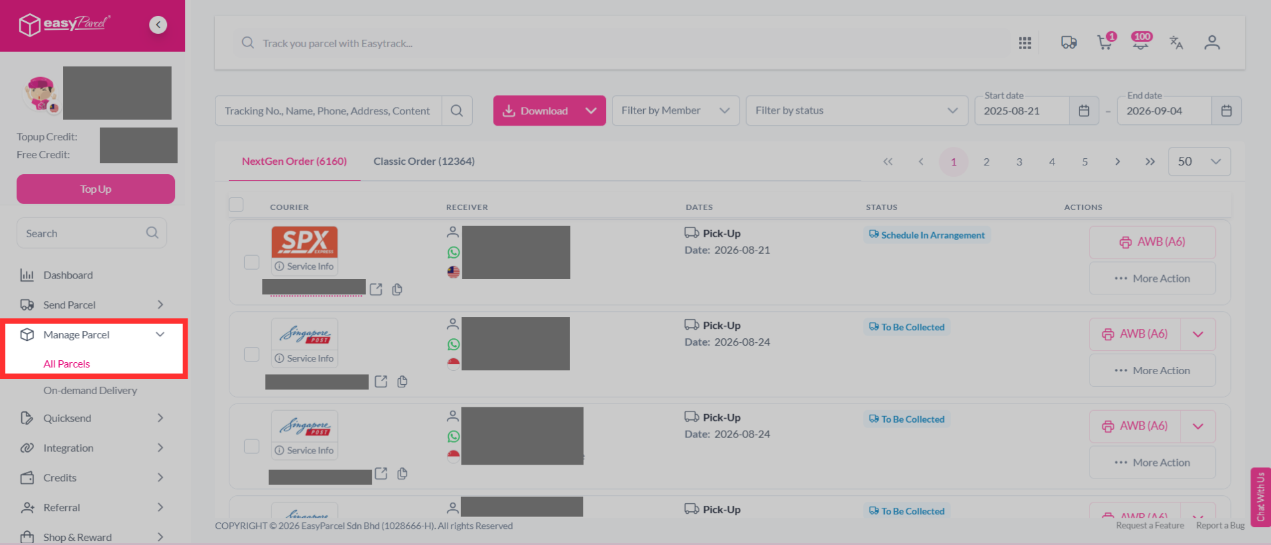Image resolution: width=1271 pixels, height=545 pixels.
Task: Change language with the translate icon
Action: click(1176, 43)
